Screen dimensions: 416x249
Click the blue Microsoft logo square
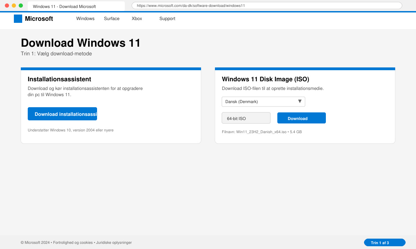coord(18,19)
